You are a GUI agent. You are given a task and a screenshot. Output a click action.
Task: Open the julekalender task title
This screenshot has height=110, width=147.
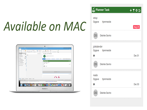point(98,47)
